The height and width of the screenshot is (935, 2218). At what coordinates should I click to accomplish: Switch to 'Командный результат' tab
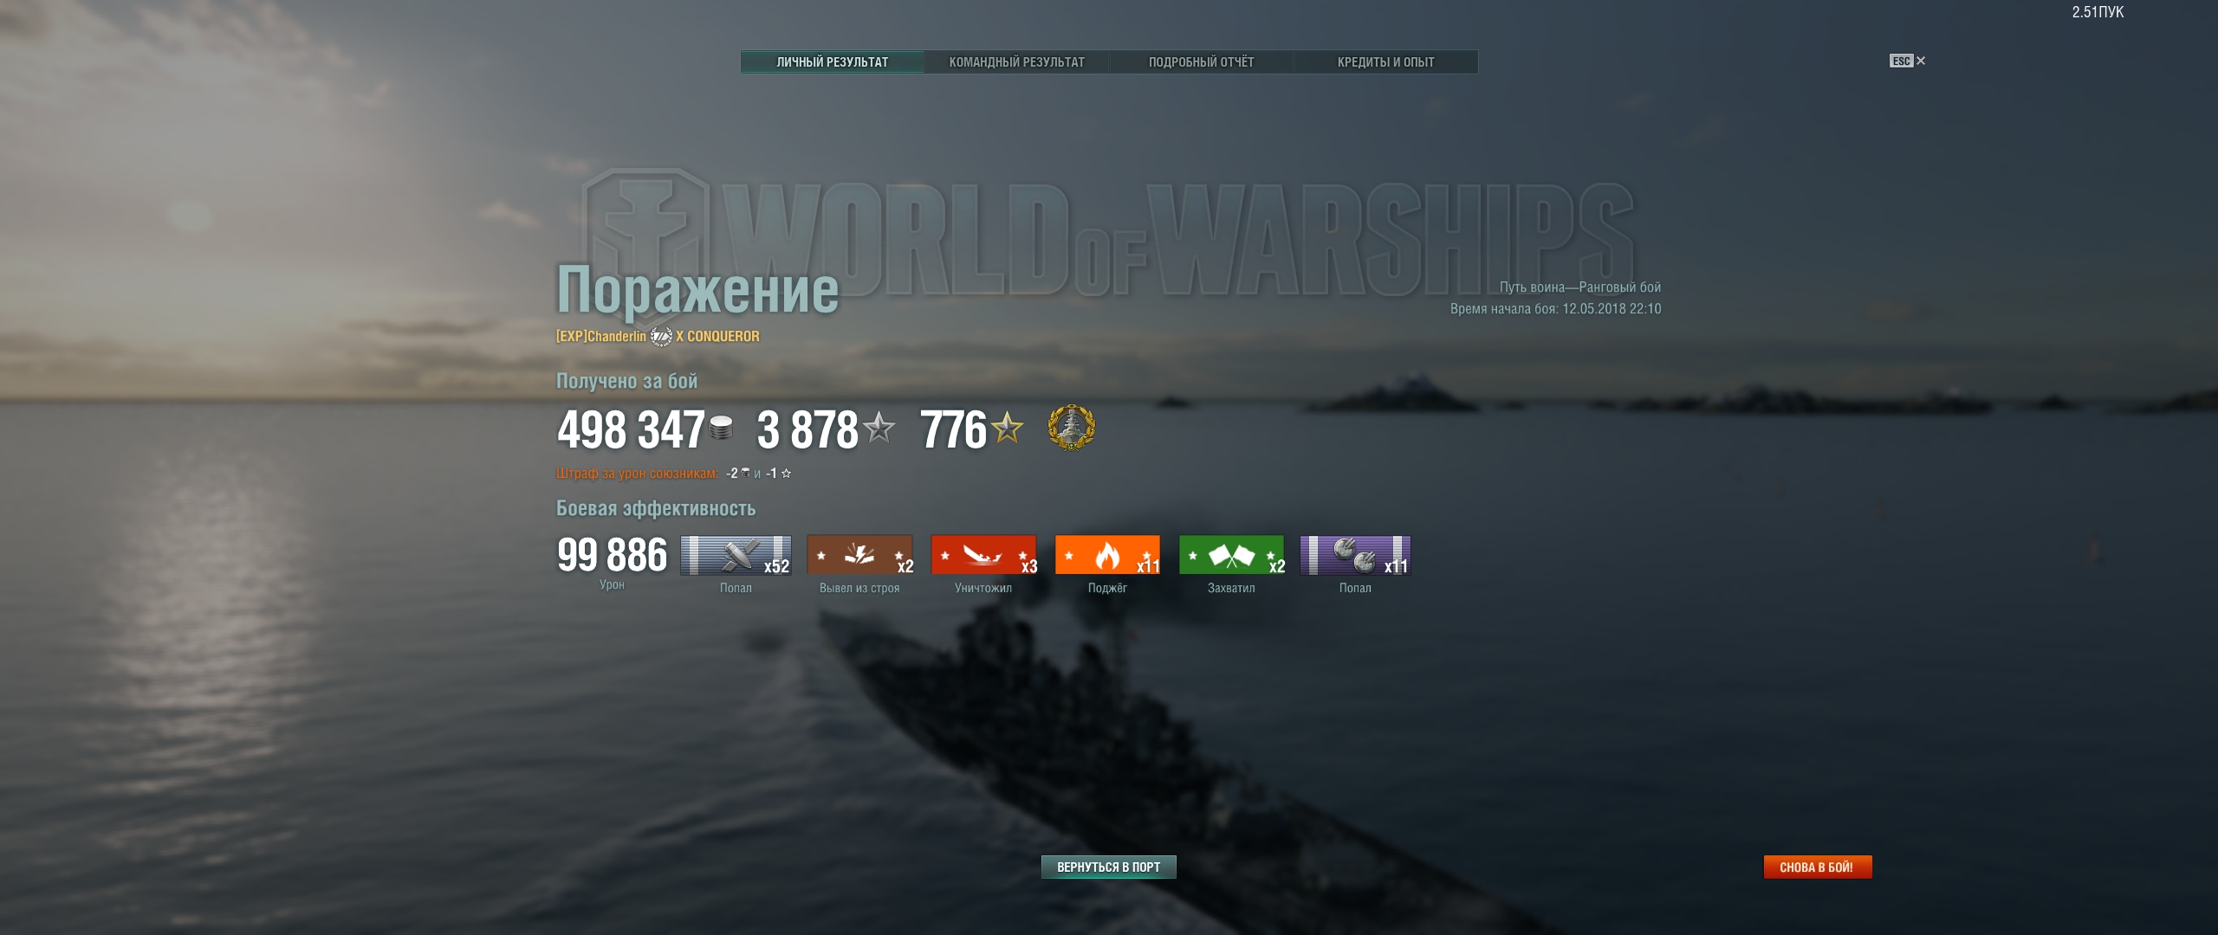click(1016, 62)
